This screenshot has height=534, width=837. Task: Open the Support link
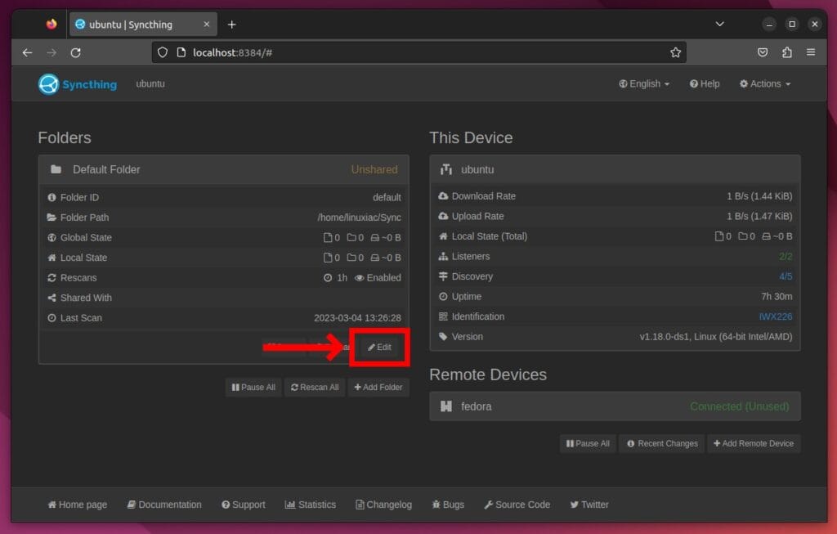pos(244,505)
